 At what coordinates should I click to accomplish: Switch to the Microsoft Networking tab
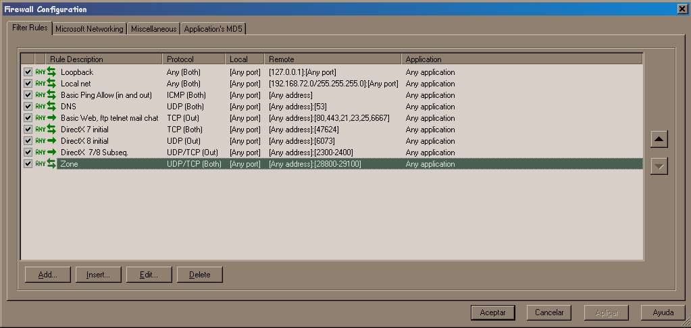point(89,28)
